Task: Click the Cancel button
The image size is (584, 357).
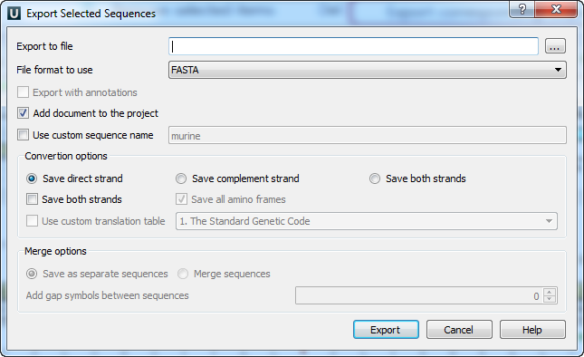Action: [x=459, y=330]
